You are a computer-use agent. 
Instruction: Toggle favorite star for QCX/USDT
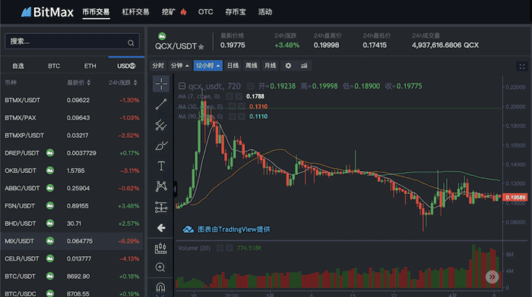click(201, 47)
